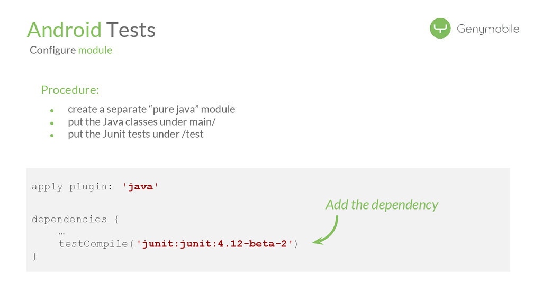Click the "dependencies {" code line
Viewport: 542px width, 304px height.
pos(75,219)
